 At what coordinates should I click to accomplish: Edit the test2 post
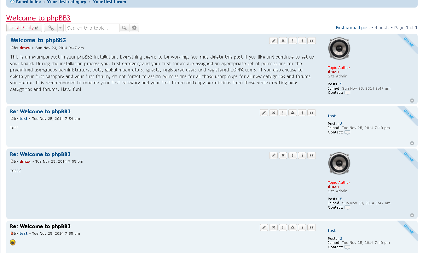[x=274, y=155]
